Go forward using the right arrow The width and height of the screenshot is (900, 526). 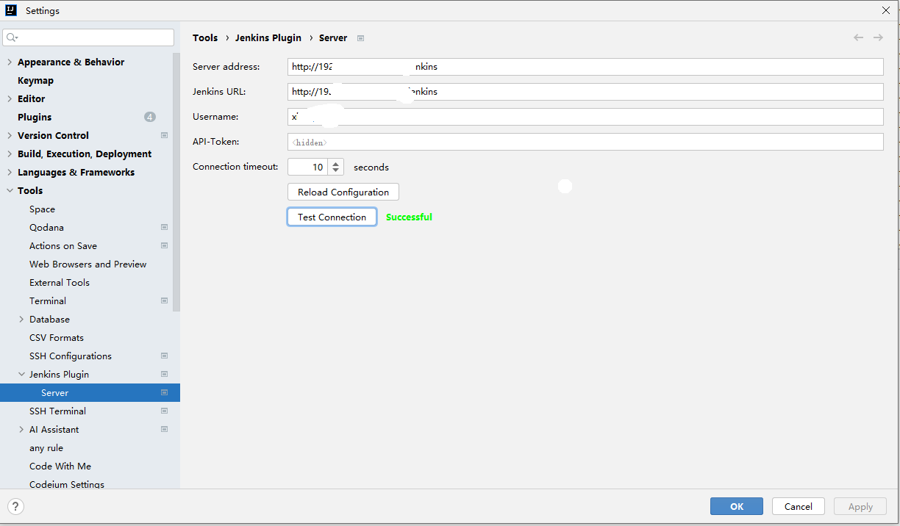click(x=878, y=37)
